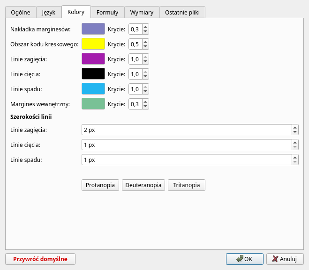
Task: Apply the Tritanopia color preset
Action: (186, 185)
